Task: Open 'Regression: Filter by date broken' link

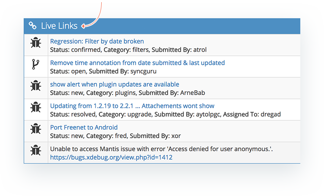Action: point(97,41)
